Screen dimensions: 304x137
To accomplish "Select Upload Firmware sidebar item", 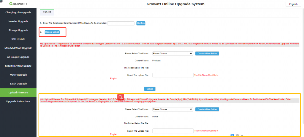I will tap(18, 93).
